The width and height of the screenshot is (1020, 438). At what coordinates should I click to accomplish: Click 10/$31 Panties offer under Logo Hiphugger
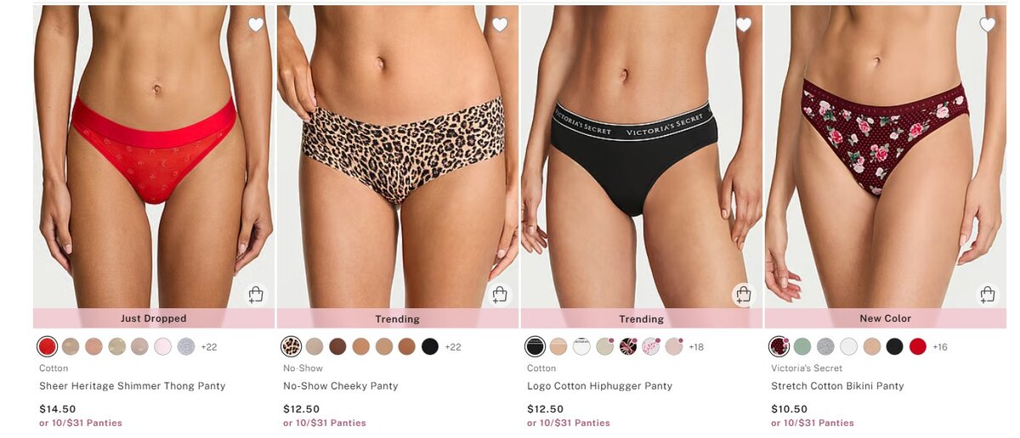point(575,423)
